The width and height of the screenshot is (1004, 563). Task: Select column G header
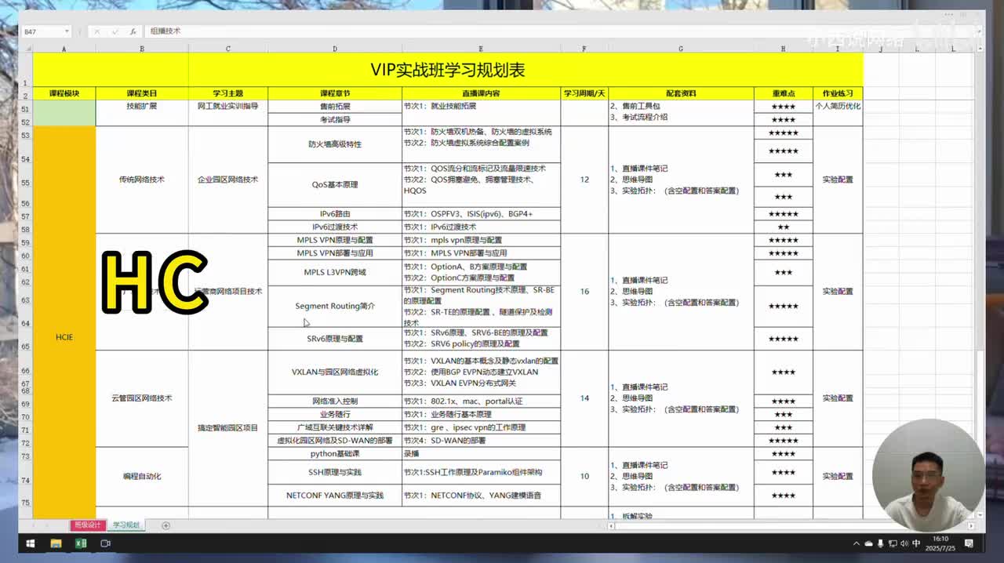tap(681, 49)
